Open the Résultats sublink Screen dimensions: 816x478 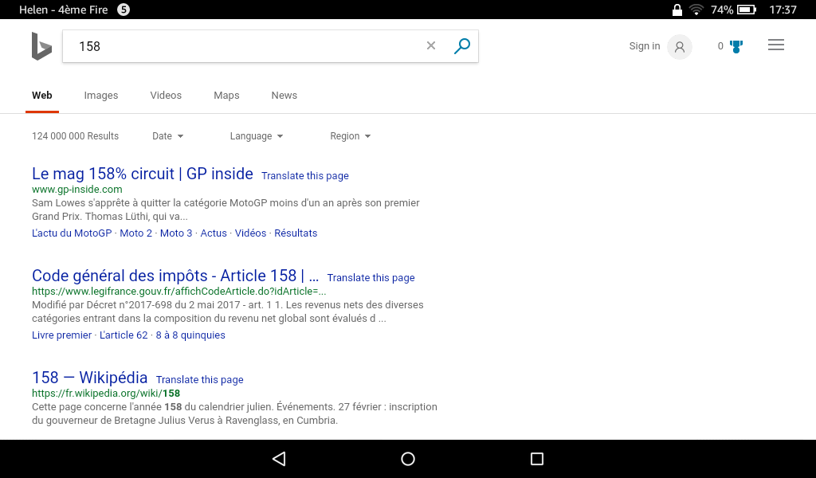[x=296, y=233]
